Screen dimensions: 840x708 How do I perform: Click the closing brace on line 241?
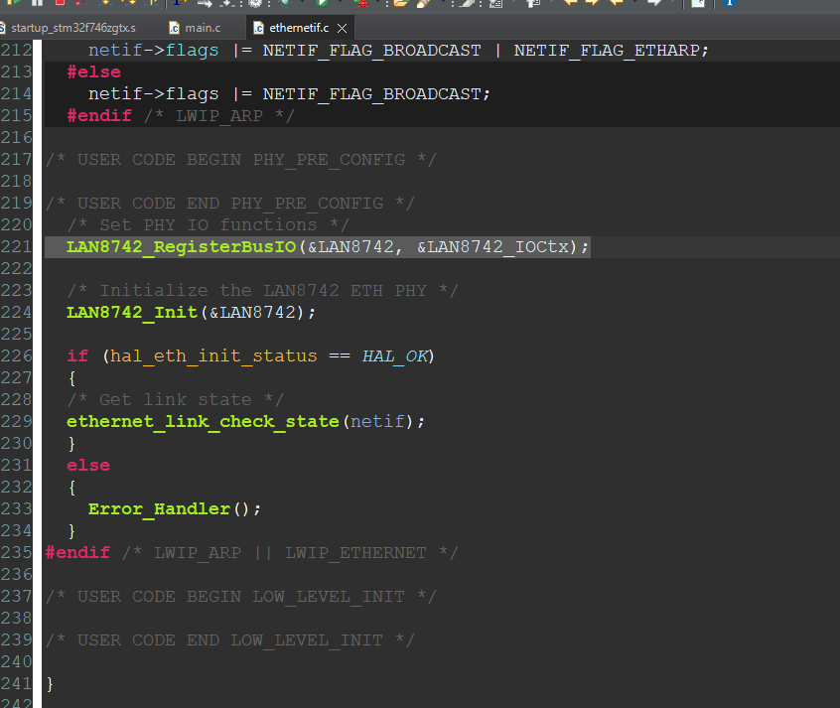click(50, 684)
